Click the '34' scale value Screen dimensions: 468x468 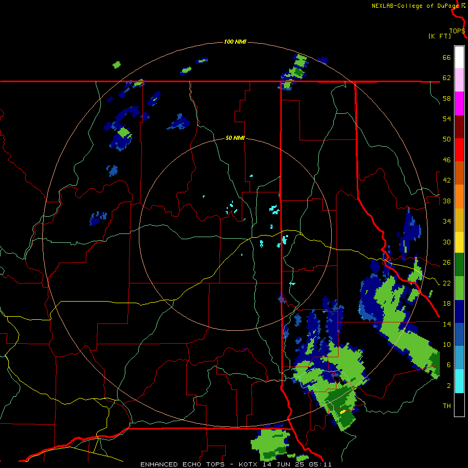pos(447,221)
